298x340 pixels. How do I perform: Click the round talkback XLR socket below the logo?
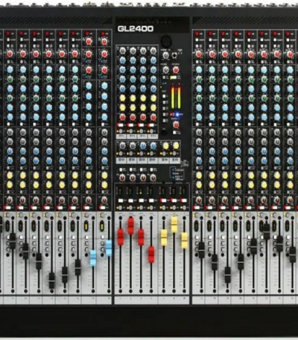tap(165, 40)
